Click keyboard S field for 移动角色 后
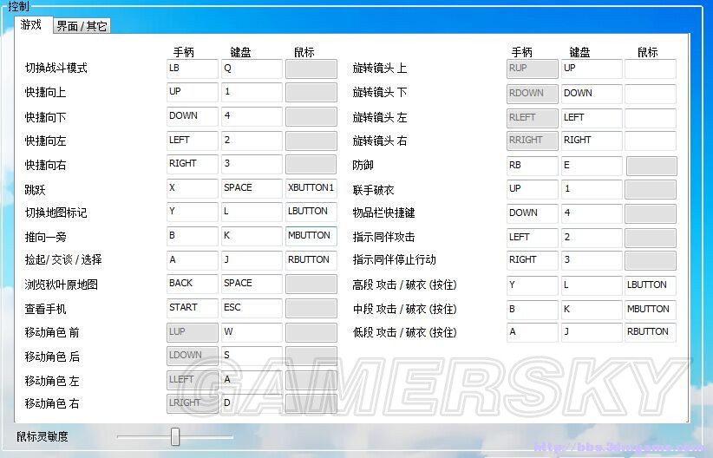Screen dimensions: 713x458 click(252, 356)
